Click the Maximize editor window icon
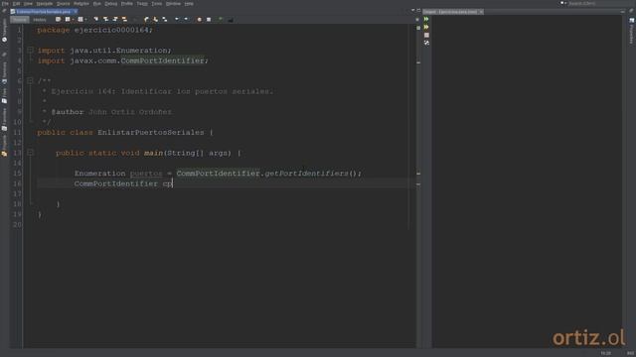The height and width of the screenshot is (357, 636). pos(418,11)
